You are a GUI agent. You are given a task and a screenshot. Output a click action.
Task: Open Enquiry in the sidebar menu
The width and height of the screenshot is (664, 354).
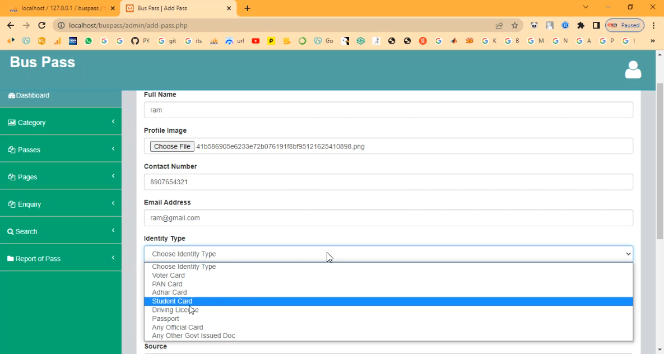pyautogui.click(x=61, y=204)
